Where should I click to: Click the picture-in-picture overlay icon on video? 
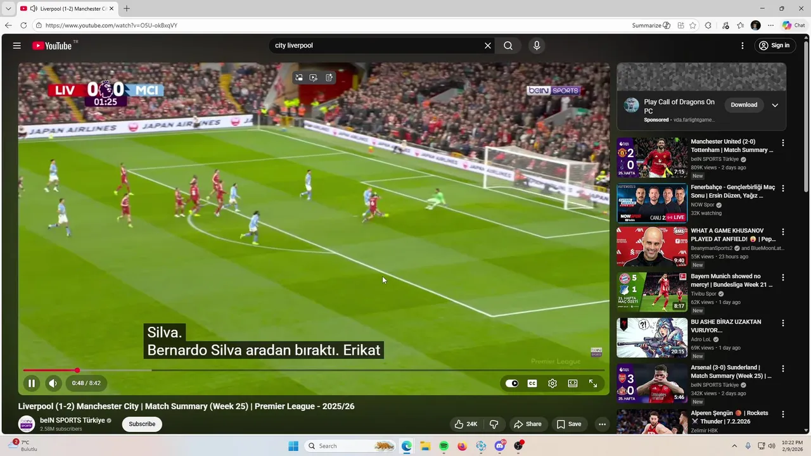pyautogui.click(x=298, y=77)
